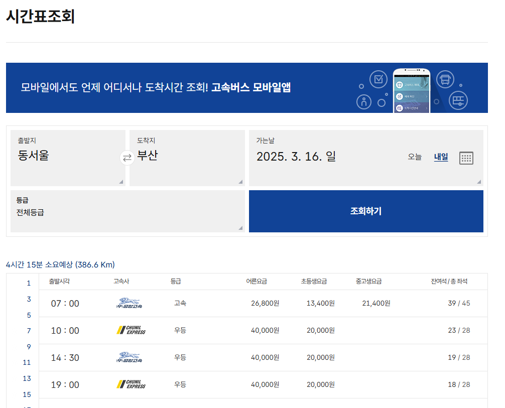The width and height of the screenshot is (505, 408).
Task: Select the 19 : 00 departure time
Action: [65, 384]
